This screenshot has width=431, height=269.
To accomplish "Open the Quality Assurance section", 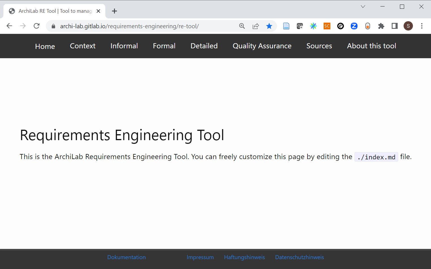I will pos(262,46).
